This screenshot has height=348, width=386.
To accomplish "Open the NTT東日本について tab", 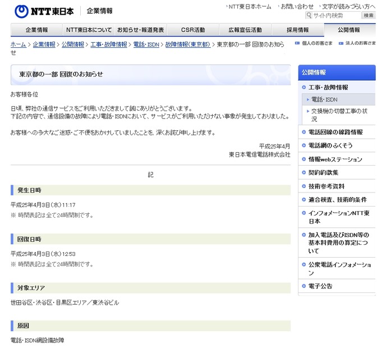I will pyautogui.click(x=89, y=30).
